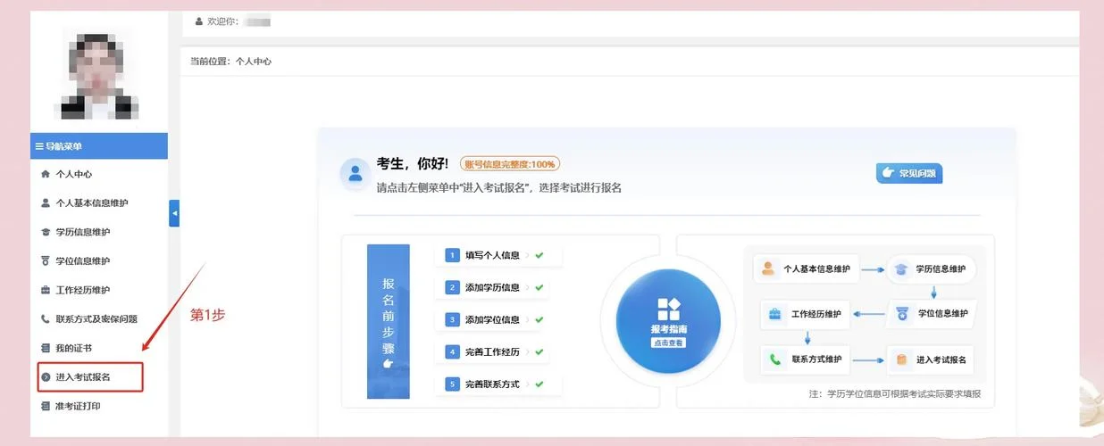This screenshot has width=1104, height=446.
Task: Click 点击查看 in the 报考指南 circle
Action: click(668, 343)
